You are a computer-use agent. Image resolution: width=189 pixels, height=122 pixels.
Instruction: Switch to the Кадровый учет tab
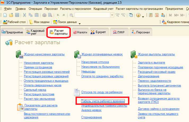point(36,32)
